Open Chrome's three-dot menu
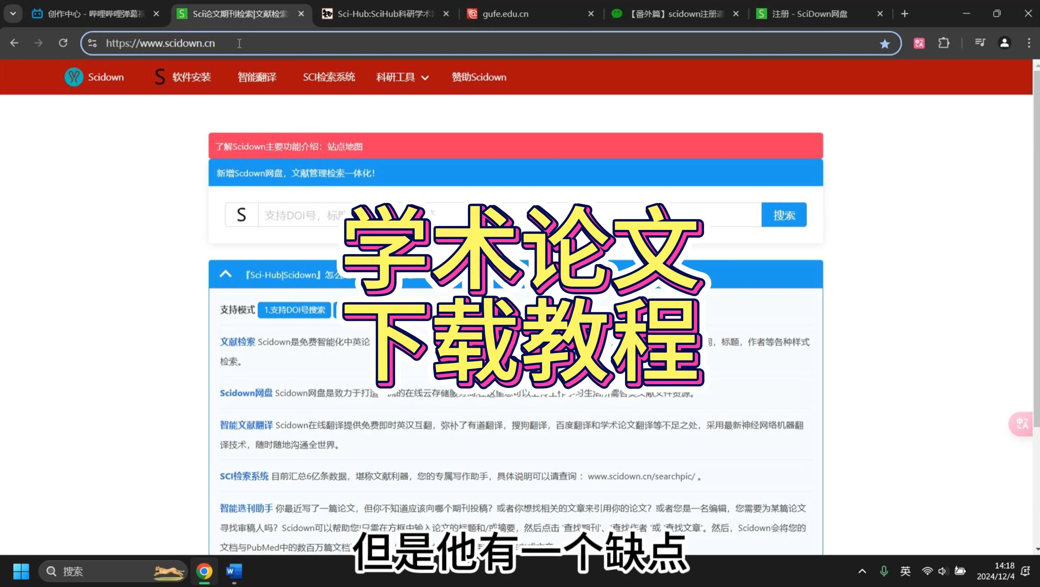The width and height of the screenshot is (1040, 587). tap(1029, 43)
